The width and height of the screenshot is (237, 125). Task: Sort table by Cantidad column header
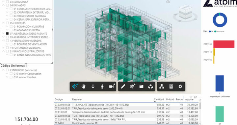tap(159, 99)
